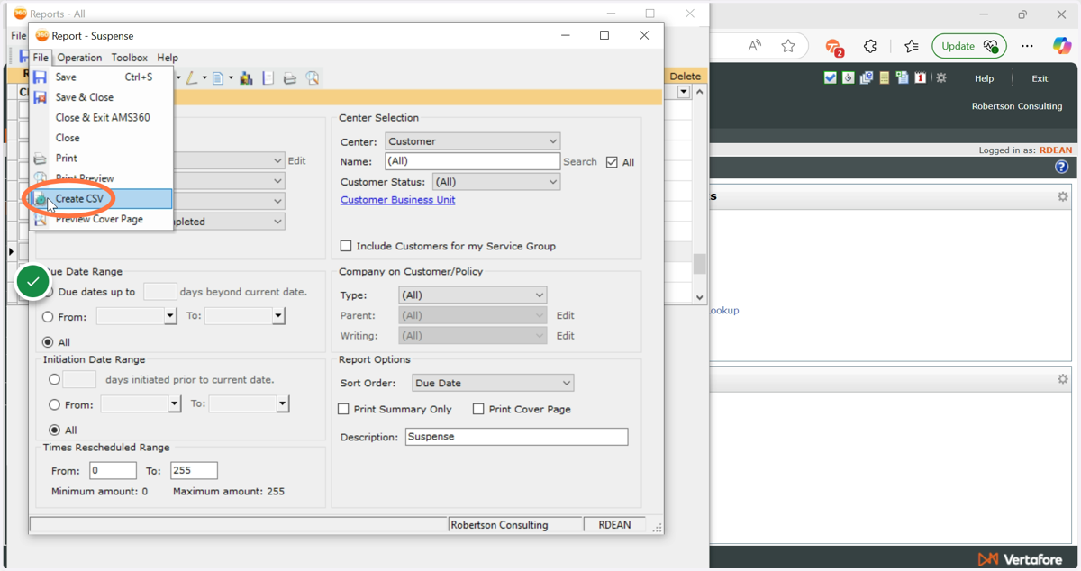The width and height of the screenshot is (1081, 571).
Task: Open the browser Favorites list icon
Action: pyautogui.click(x=912, y=46)
